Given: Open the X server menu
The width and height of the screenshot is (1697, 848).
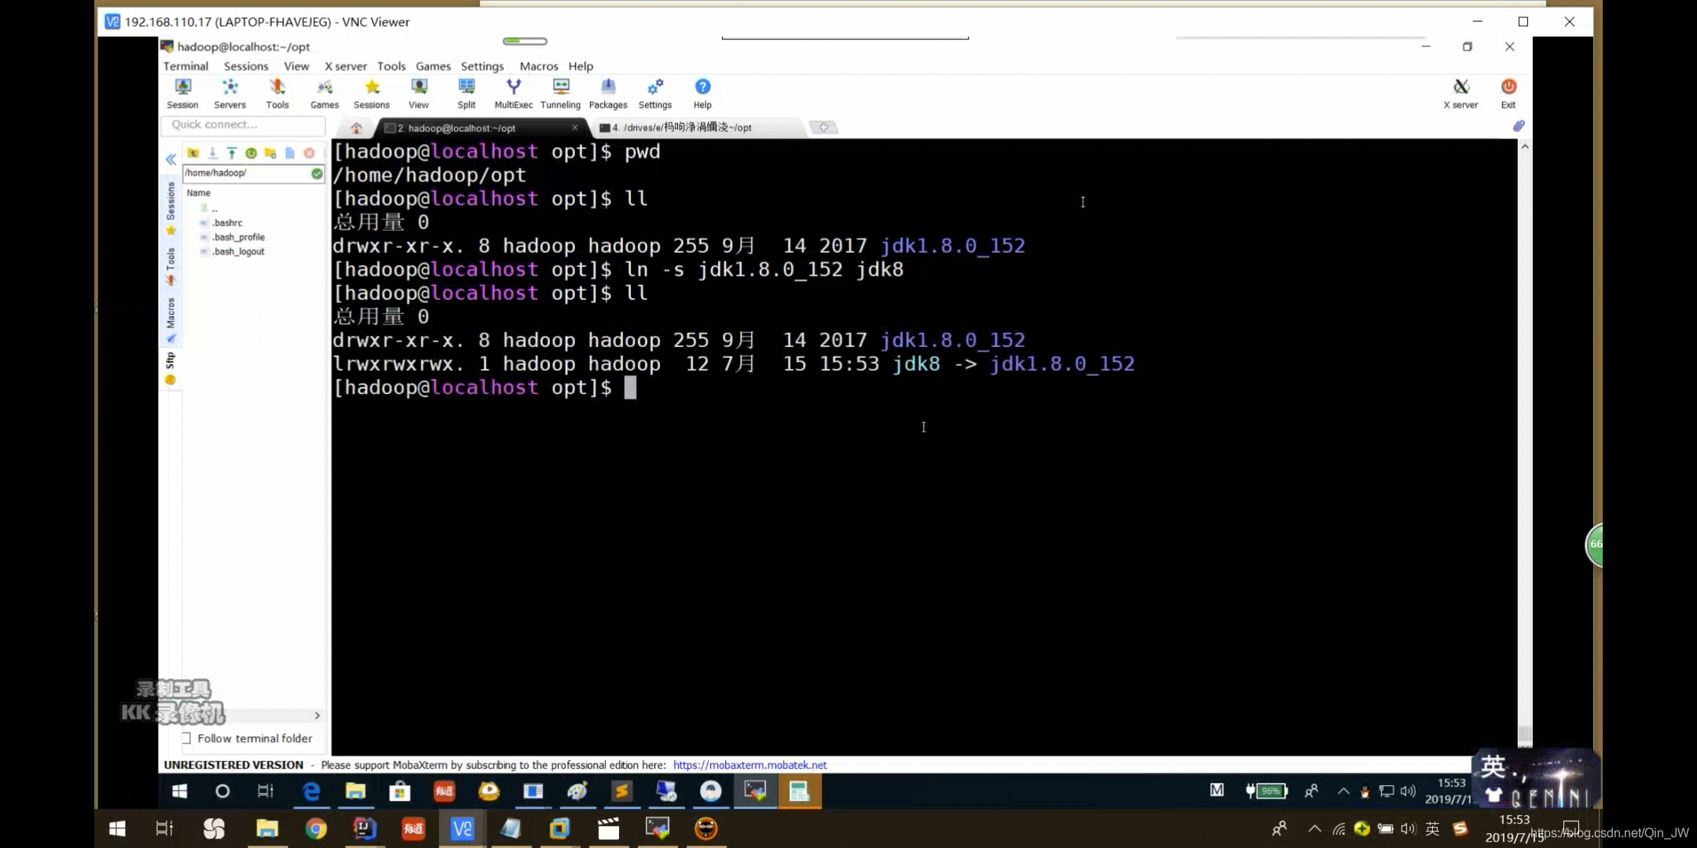Looking at the screenshot, I should (x=346, y=66).
